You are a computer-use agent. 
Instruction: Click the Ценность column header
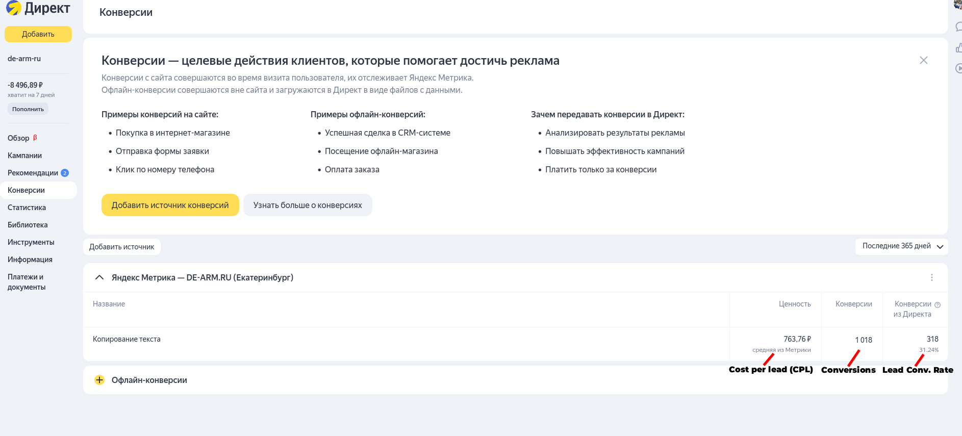[x=795, y=304]
